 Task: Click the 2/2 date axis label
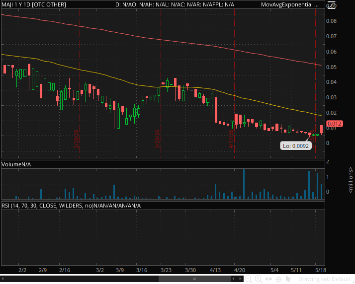(22, 270)
